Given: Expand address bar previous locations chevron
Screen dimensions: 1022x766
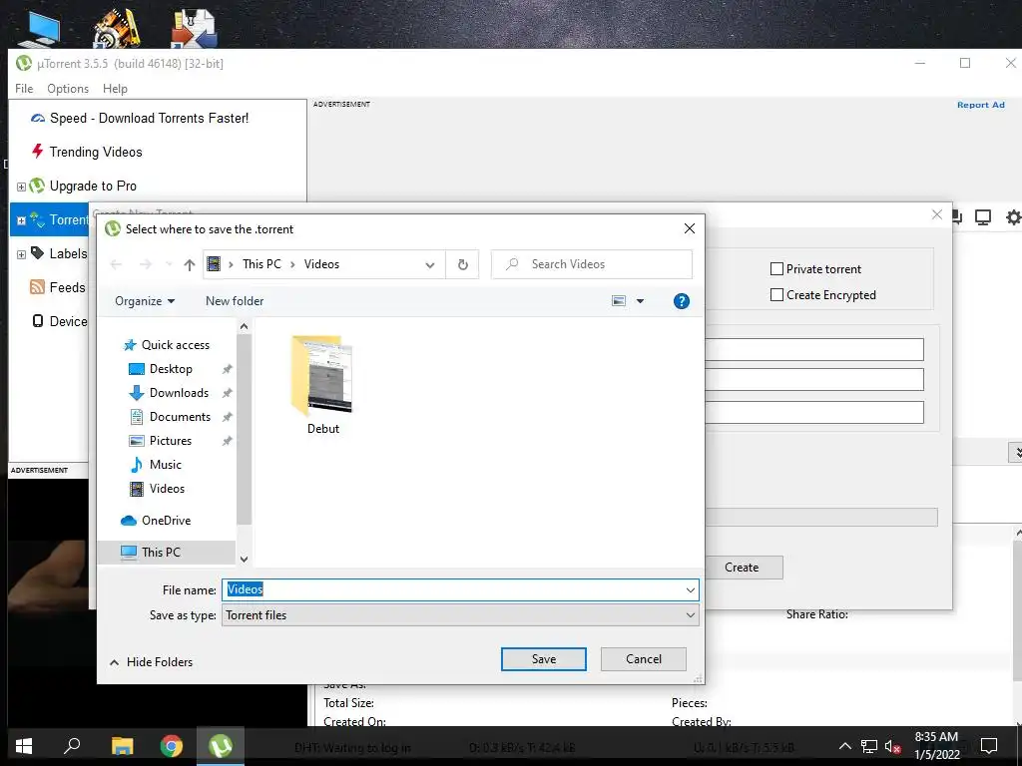Looking at the screenshot, I should tap(429, 264).
